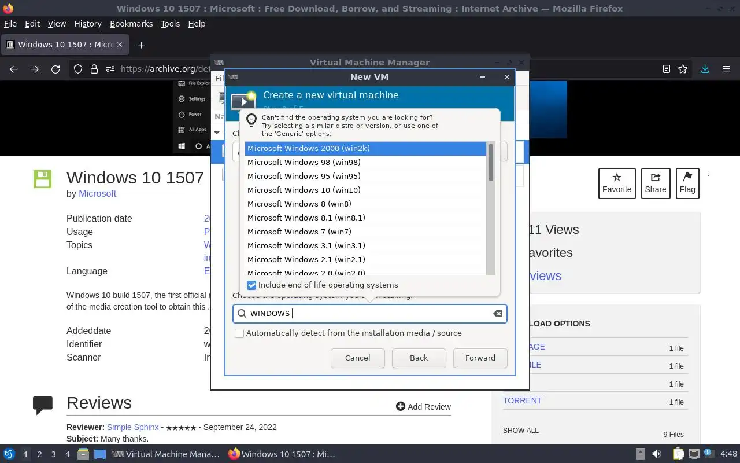740x463 pixels.
Task: Open the View menu in Firefox
Action: [57, 24]
